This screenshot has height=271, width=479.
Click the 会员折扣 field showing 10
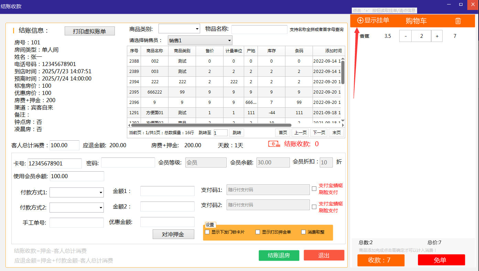[x=326, y=163]
